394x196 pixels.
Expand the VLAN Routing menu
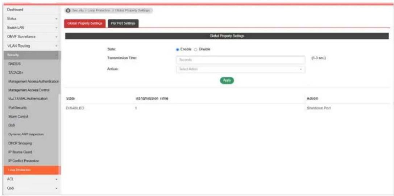pyautogui.click(x=32, y=46)
